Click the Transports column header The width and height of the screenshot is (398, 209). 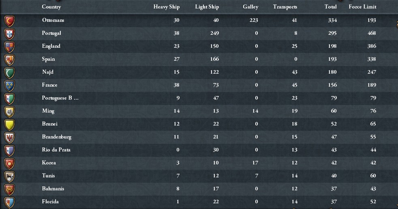click(x=285, y=7)
